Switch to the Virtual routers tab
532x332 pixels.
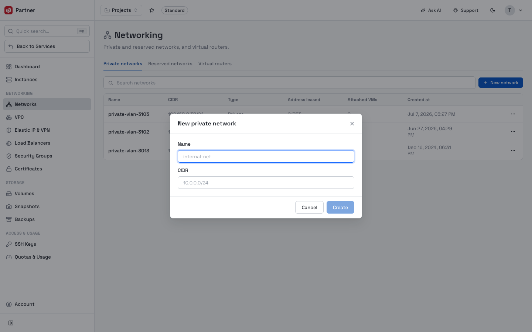click(215, 64)
